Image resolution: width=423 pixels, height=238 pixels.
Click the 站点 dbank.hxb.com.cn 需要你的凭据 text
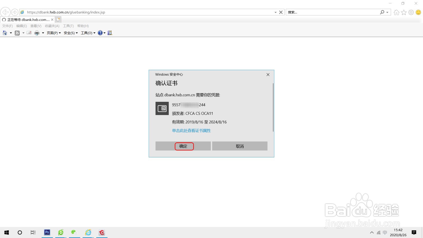coord(188,95)
